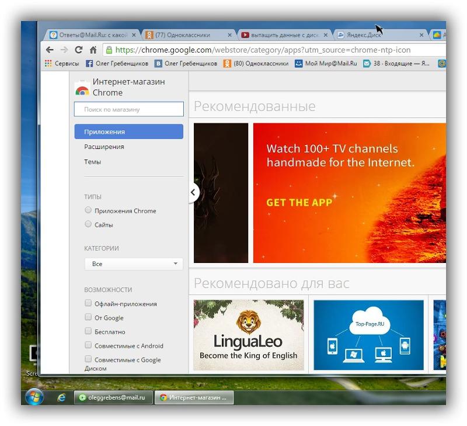This screenshot has width=467, height=426.
Task: Open the Watch 100+ TV channels banner
Action: pos(350,193)
